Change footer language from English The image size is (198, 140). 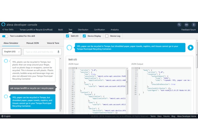(x=7, y=116)
